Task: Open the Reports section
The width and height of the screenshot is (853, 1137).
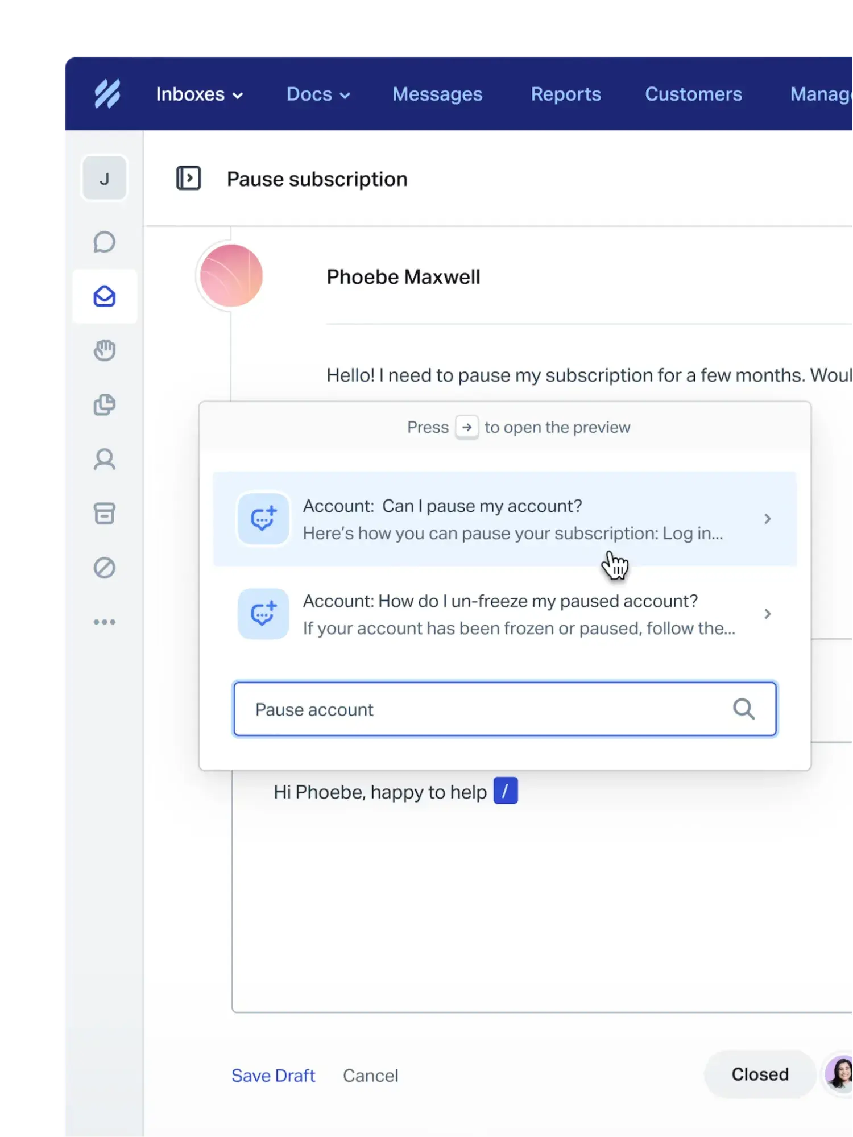Action: click(x=566, y=94)
